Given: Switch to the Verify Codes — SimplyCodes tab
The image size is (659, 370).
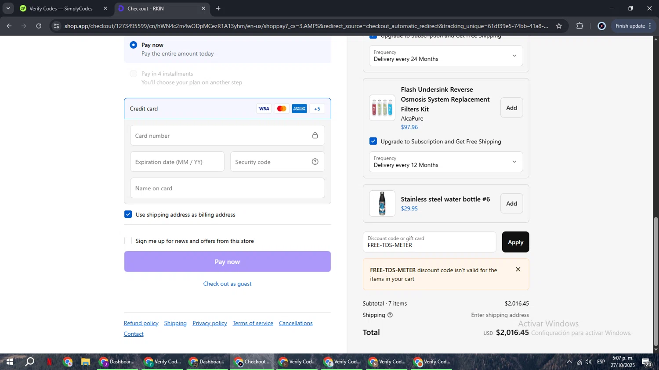Looking at the screenshot, I should tap(61, 8).
